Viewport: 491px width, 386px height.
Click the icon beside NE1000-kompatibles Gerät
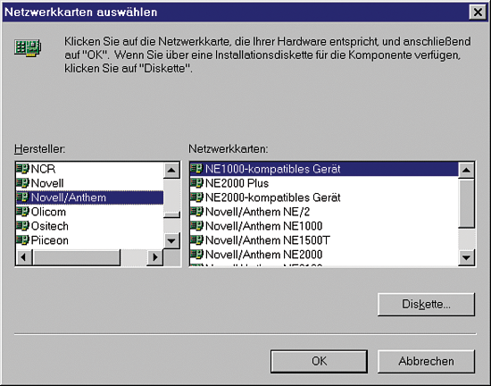pyautogui.click(x=196, y=169)
